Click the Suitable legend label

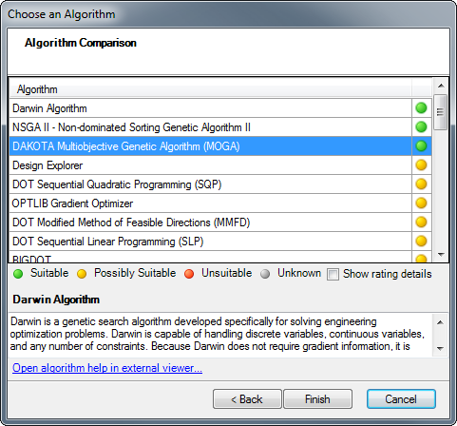49,273
